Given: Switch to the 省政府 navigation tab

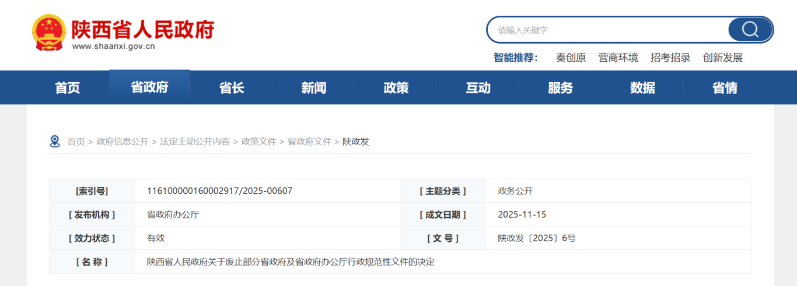Looking at the screenshot, I should [149, 87].
